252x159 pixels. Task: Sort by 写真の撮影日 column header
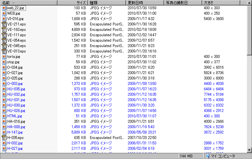pyautogui.click(x=183, y=3)
